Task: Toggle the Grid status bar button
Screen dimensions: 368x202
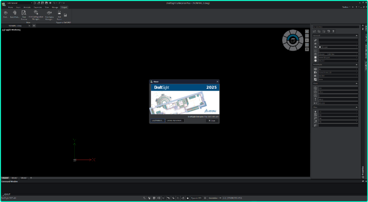Action: (x=154, y=198)
